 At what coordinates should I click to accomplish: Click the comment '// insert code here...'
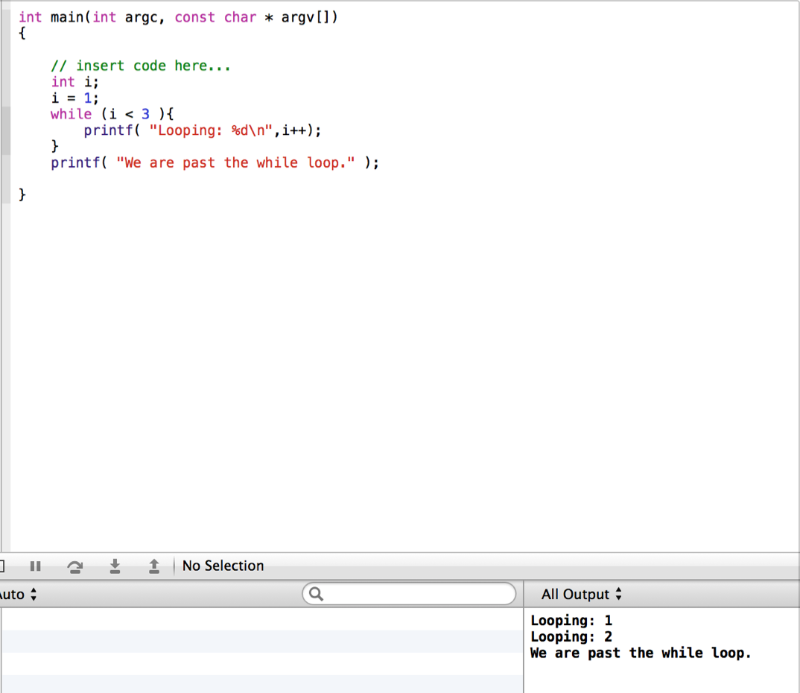(x=140, y=66)
